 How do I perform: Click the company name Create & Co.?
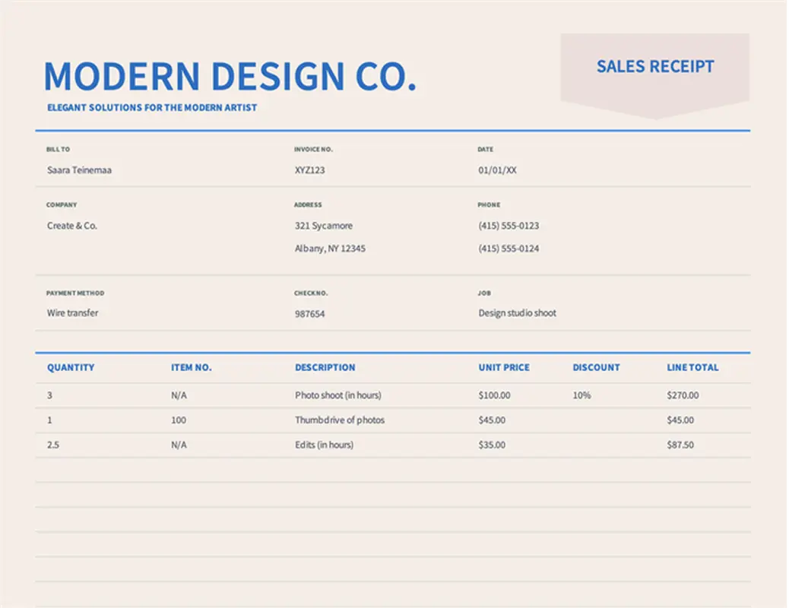(x=72, y=226)
